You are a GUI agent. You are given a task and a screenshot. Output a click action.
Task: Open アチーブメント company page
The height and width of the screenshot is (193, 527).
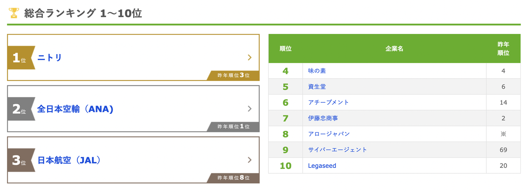(328, 103)
